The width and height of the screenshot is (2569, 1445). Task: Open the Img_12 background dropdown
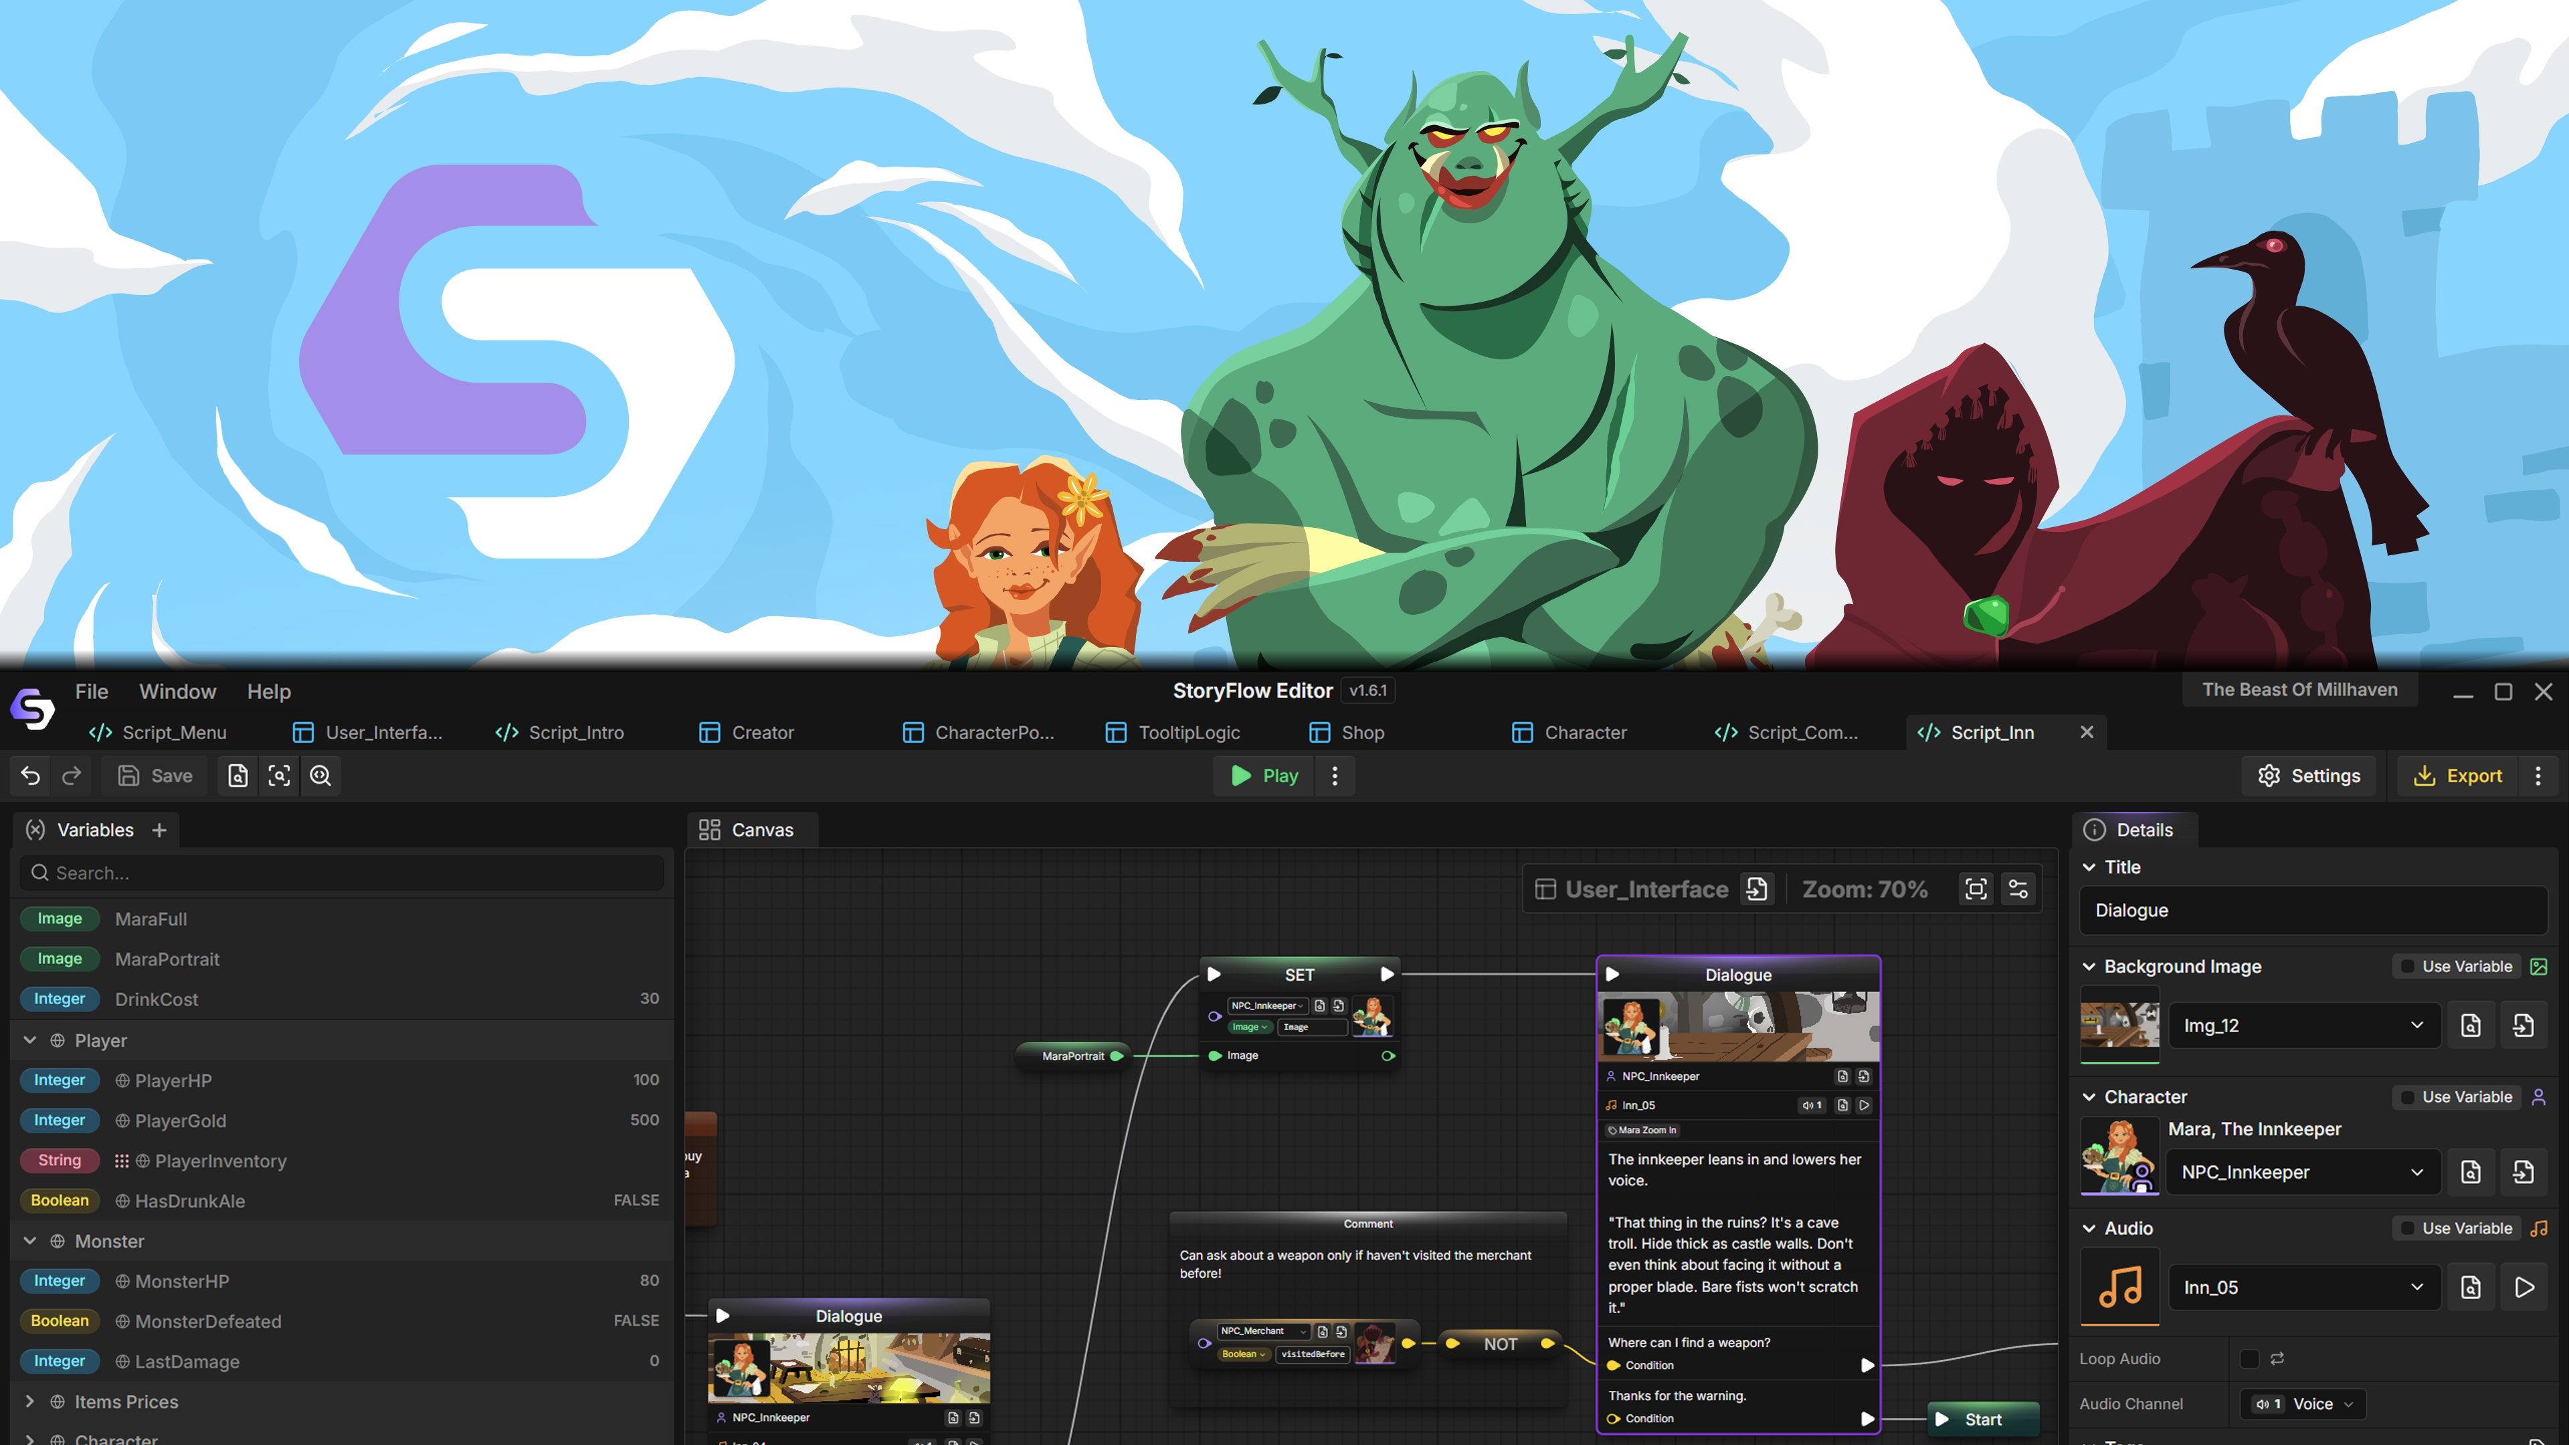tap(2305, 1025)
